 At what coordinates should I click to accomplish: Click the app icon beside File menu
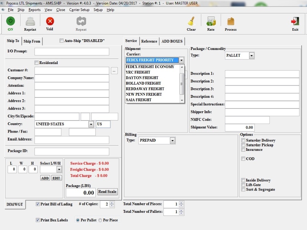(3, 10)
